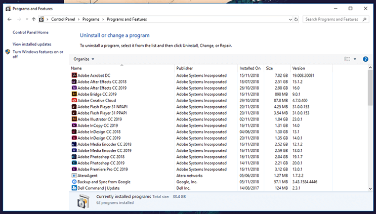Click the scroll up arrow of list
Screen dimensions: 376x214
(x=370, y=68)
